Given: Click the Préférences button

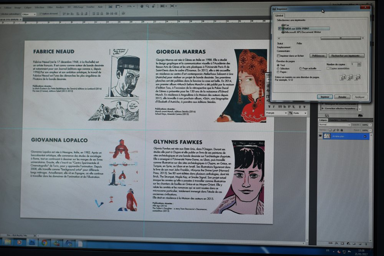Looking at the screenshot, I should pos(318,56).
